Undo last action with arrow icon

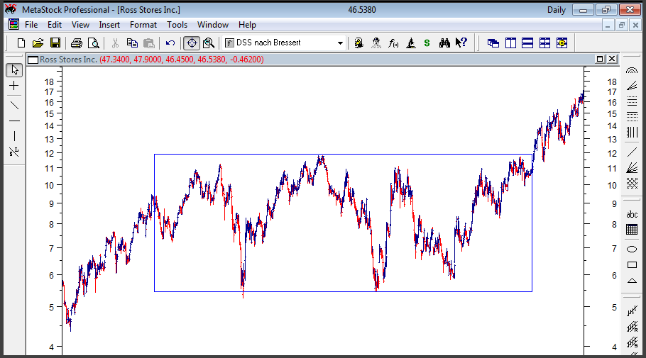coord(170,43)
